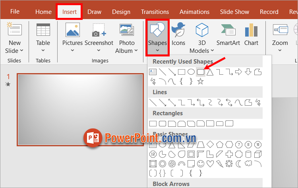Expand the 3D Models dropdown
Viewport: 298px width, 188px height.
pyautogui.click(x=212, y=51)
